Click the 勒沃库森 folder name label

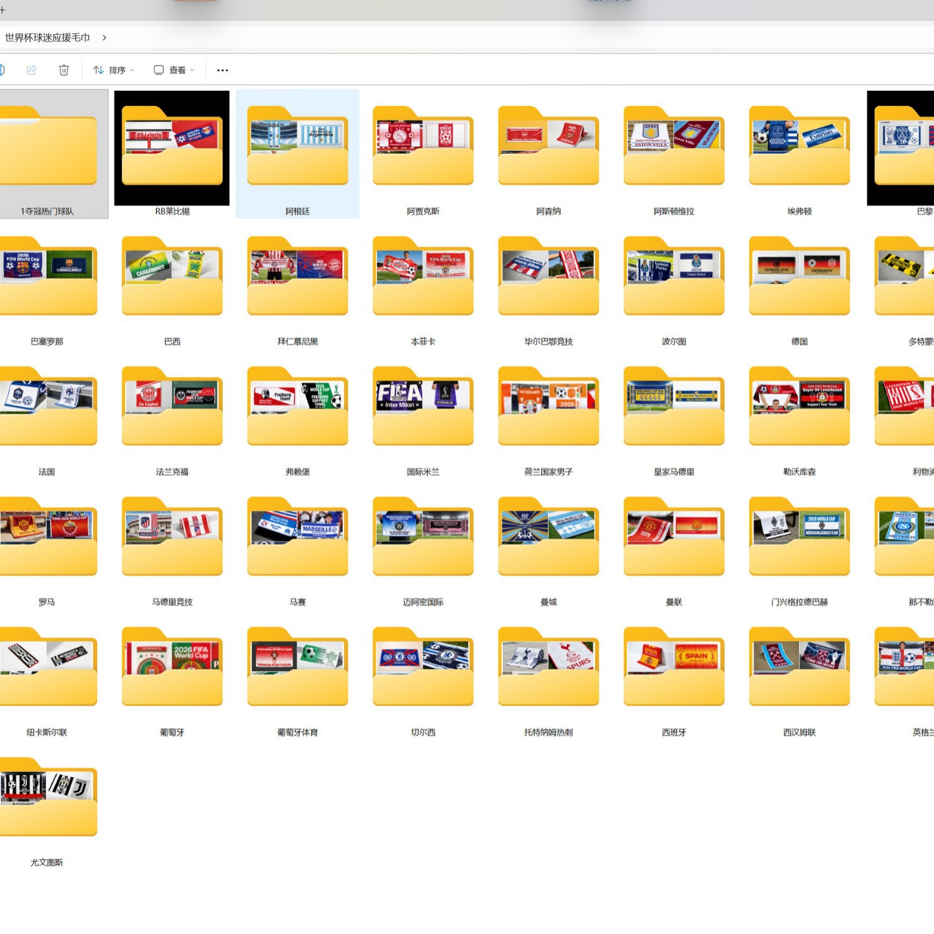click(800, 472)
